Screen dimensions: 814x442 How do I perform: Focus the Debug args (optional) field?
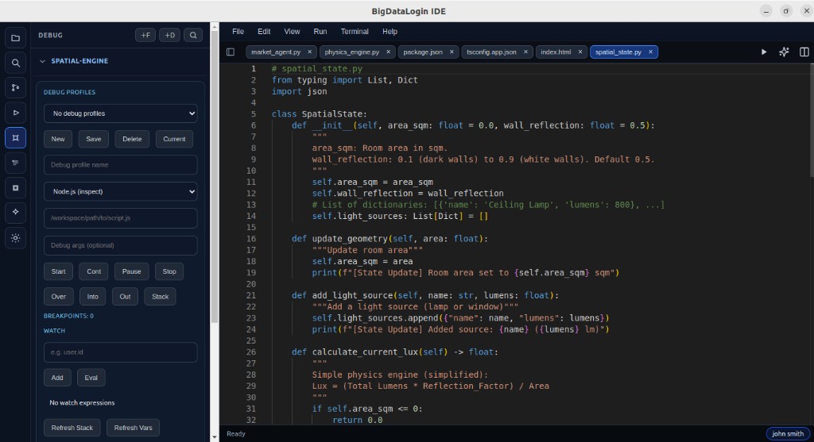(121, 246)
